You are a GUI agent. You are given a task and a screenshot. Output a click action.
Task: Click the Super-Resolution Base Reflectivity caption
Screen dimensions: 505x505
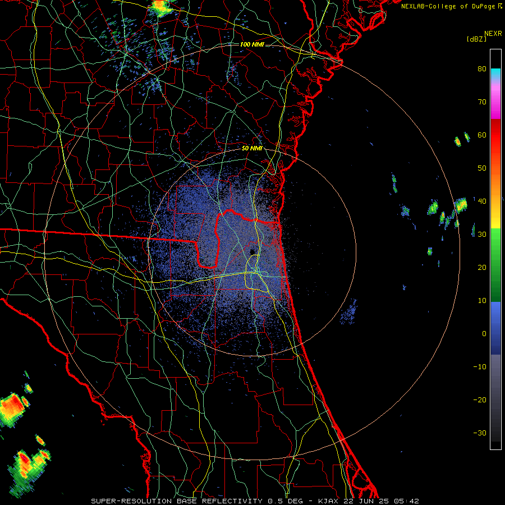point(255,501)
